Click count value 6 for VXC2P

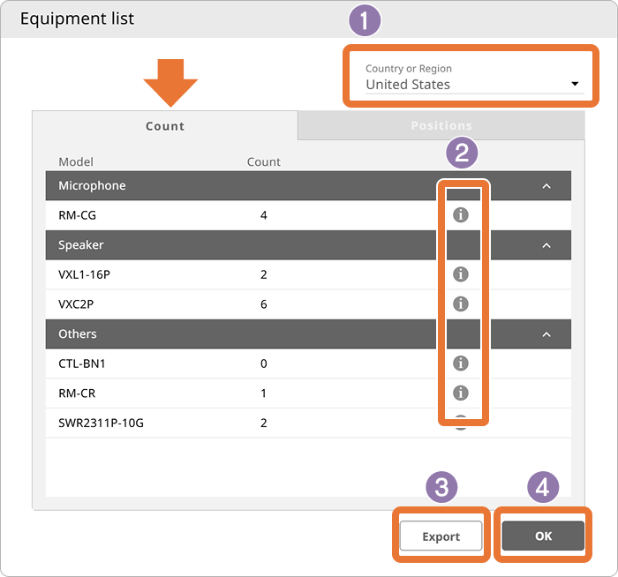point(263,304)
